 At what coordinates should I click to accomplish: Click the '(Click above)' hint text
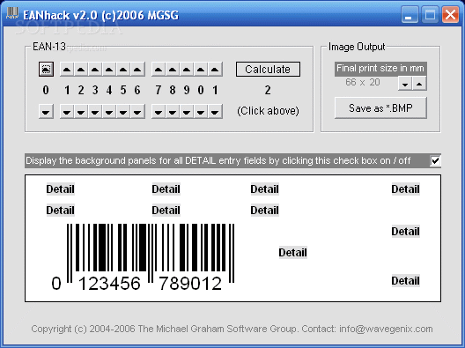[x=268, y=111]
